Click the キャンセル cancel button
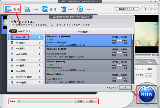160x108 pixels. tap(112, 88)
